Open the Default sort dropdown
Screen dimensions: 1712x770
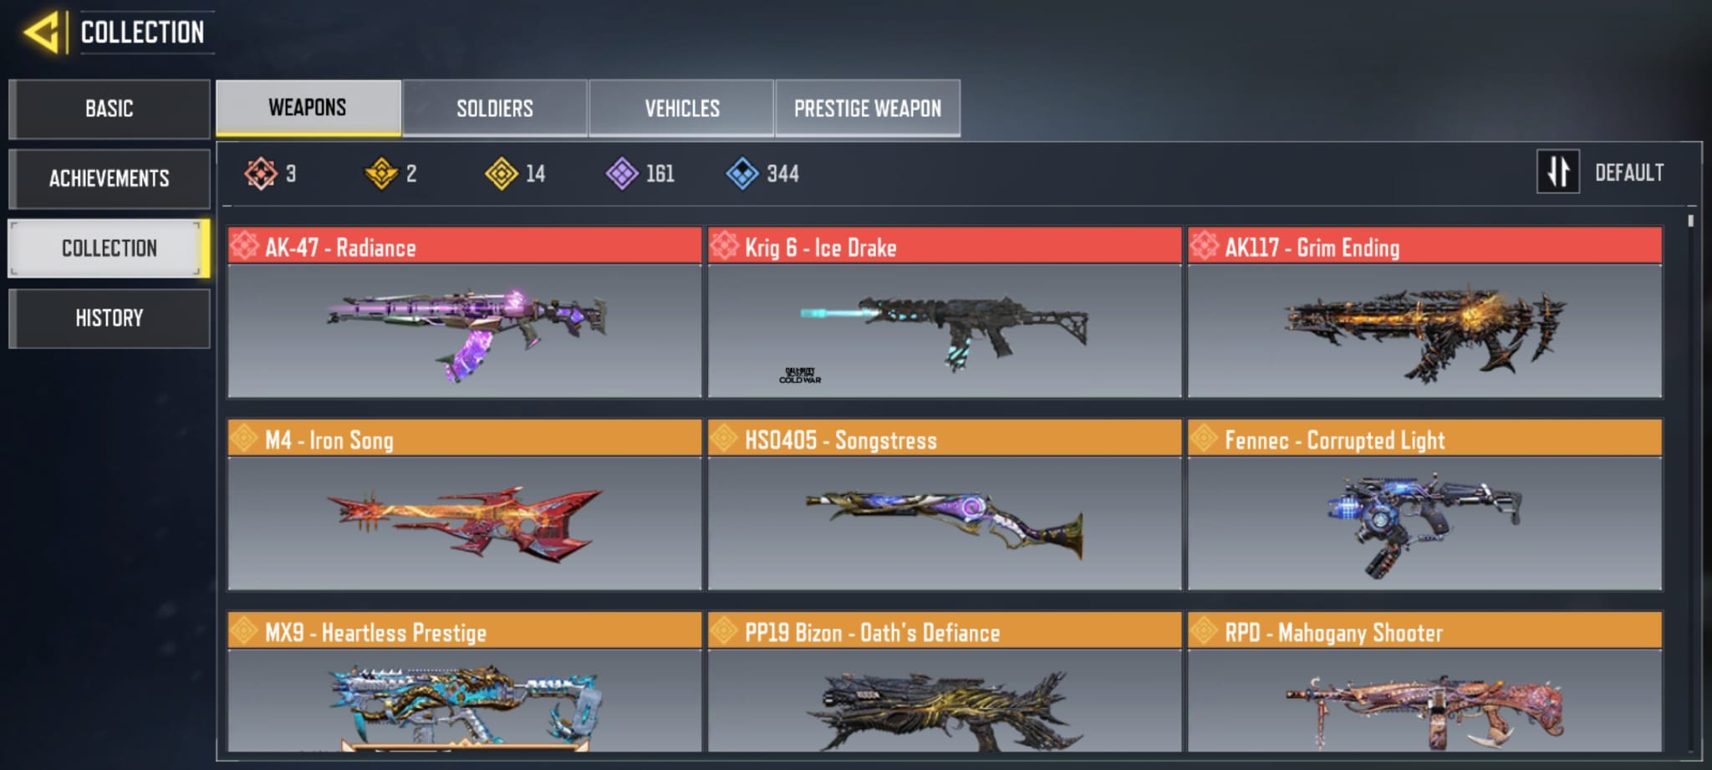1629,173
